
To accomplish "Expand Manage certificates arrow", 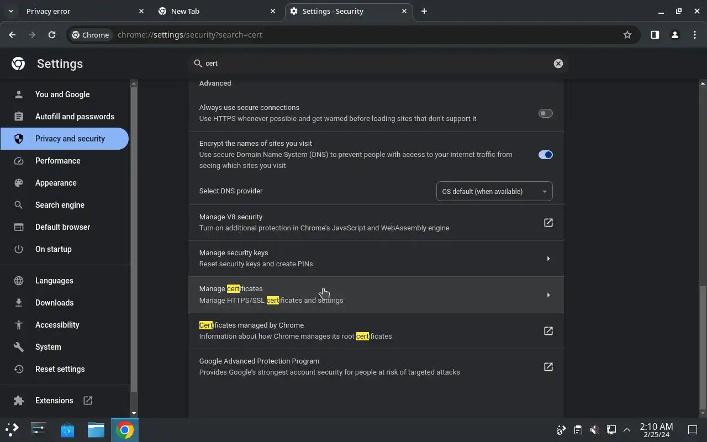I will (548, 295).
